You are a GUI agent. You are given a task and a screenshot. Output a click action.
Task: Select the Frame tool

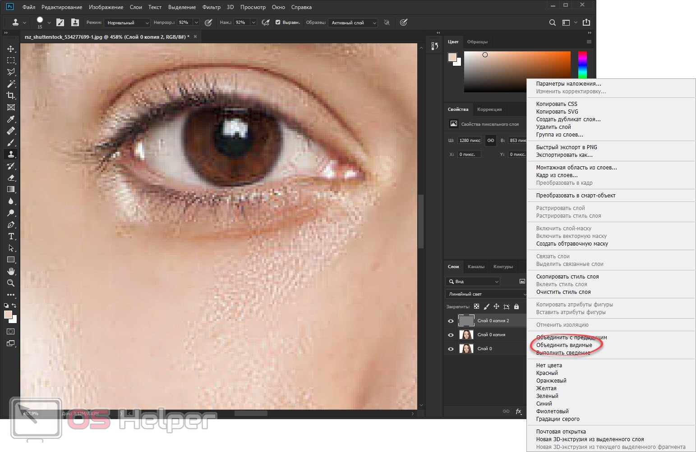pos(11,107)
